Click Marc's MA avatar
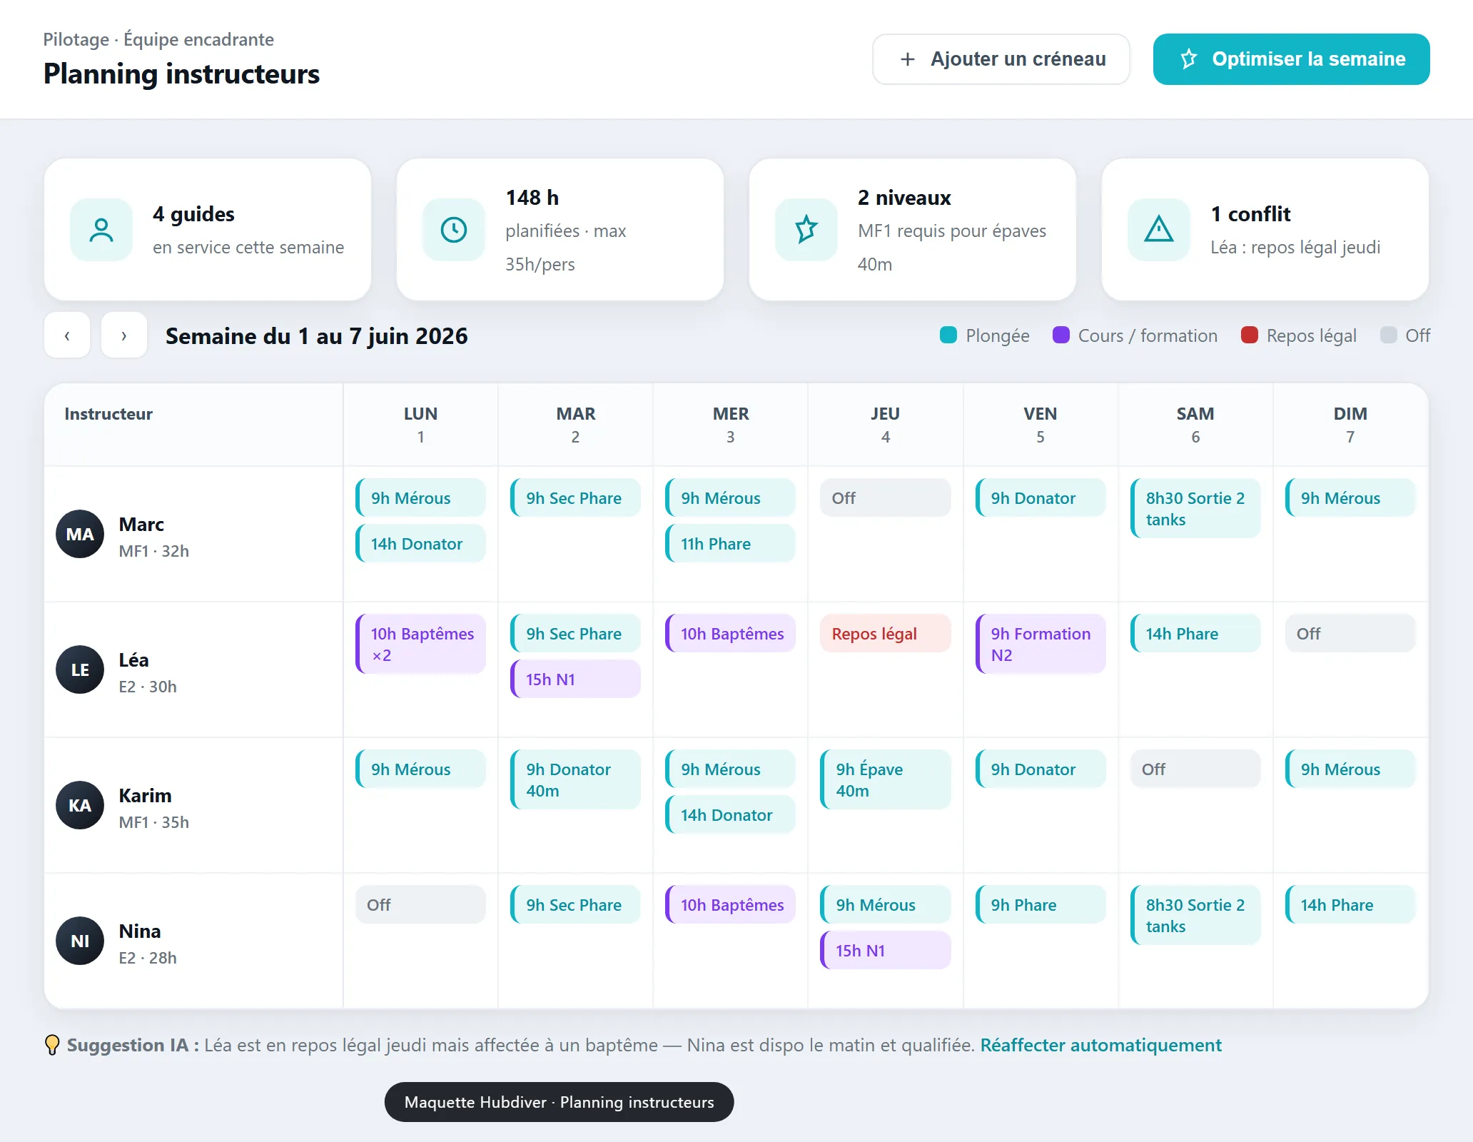 tap(80, 534)
